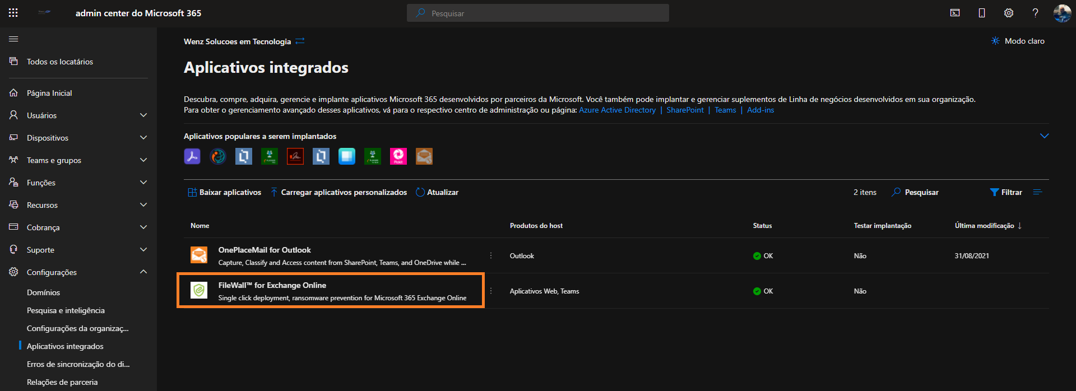Image resolution: width=1076 pixels, height=391 pixels.
Task: Expand the Funções menu
Action: coord(78,183)
